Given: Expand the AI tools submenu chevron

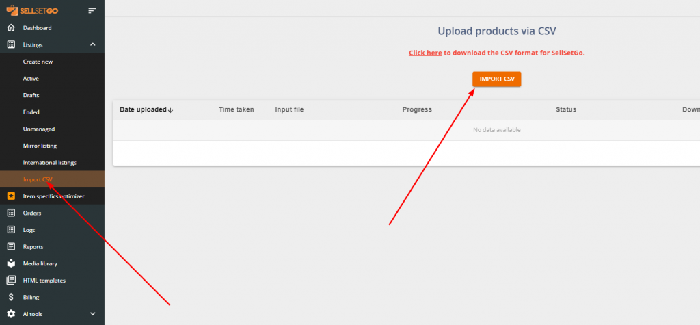Looking at the screenshot, I should 93,314.
